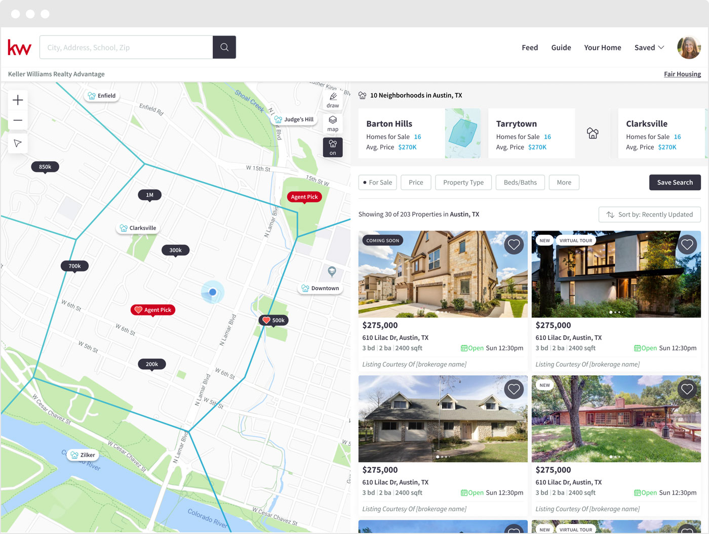
Task: Click the gray location pin on map
Action: point(332,272)
